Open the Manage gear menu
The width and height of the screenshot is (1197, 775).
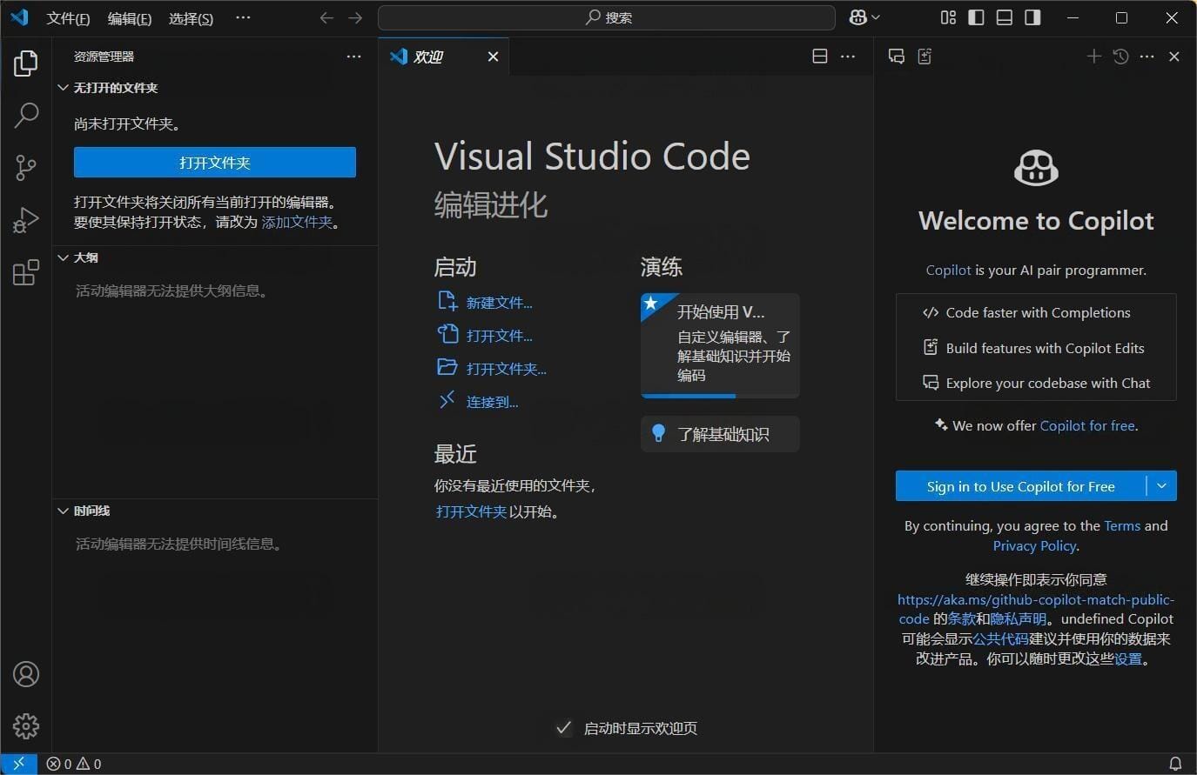(26, 725)
